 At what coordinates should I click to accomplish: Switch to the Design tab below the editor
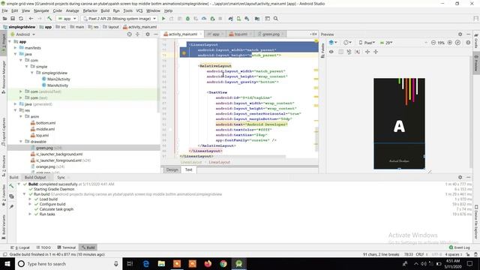pyautogui.click(x=172, y=169)
